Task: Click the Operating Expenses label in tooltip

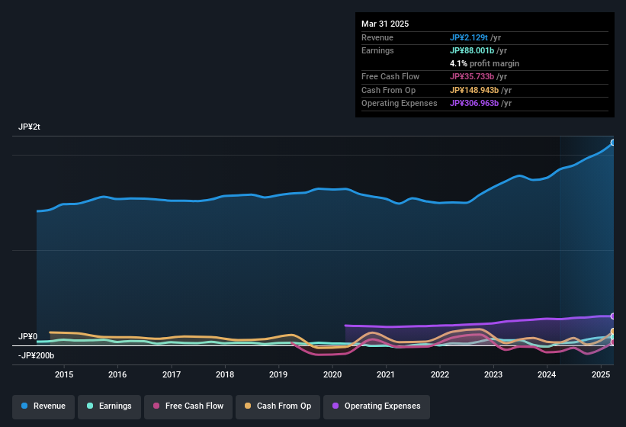Action: [x=400, y=104]
